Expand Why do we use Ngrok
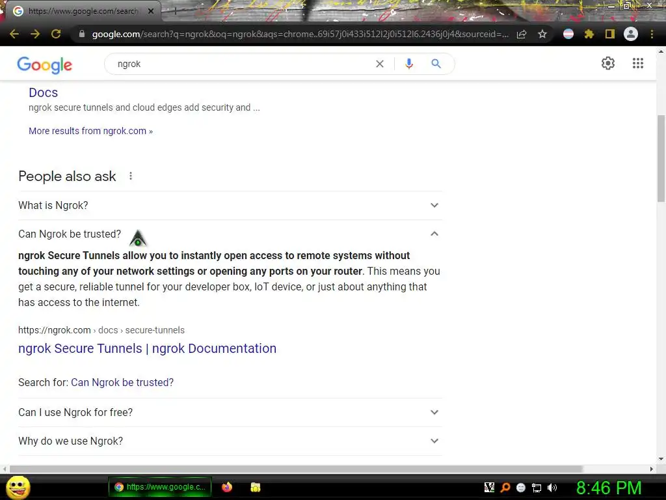The height and width of the screenshot is (500, 666). pos(230,441)
